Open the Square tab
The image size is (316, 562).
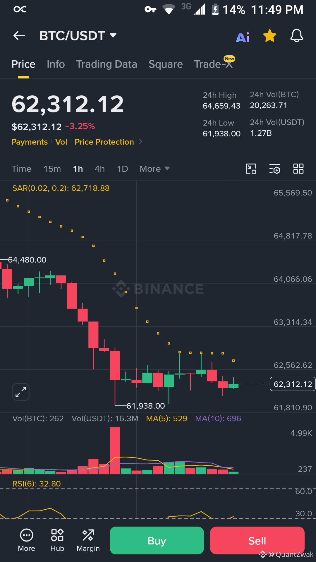[x=166, y=64]
